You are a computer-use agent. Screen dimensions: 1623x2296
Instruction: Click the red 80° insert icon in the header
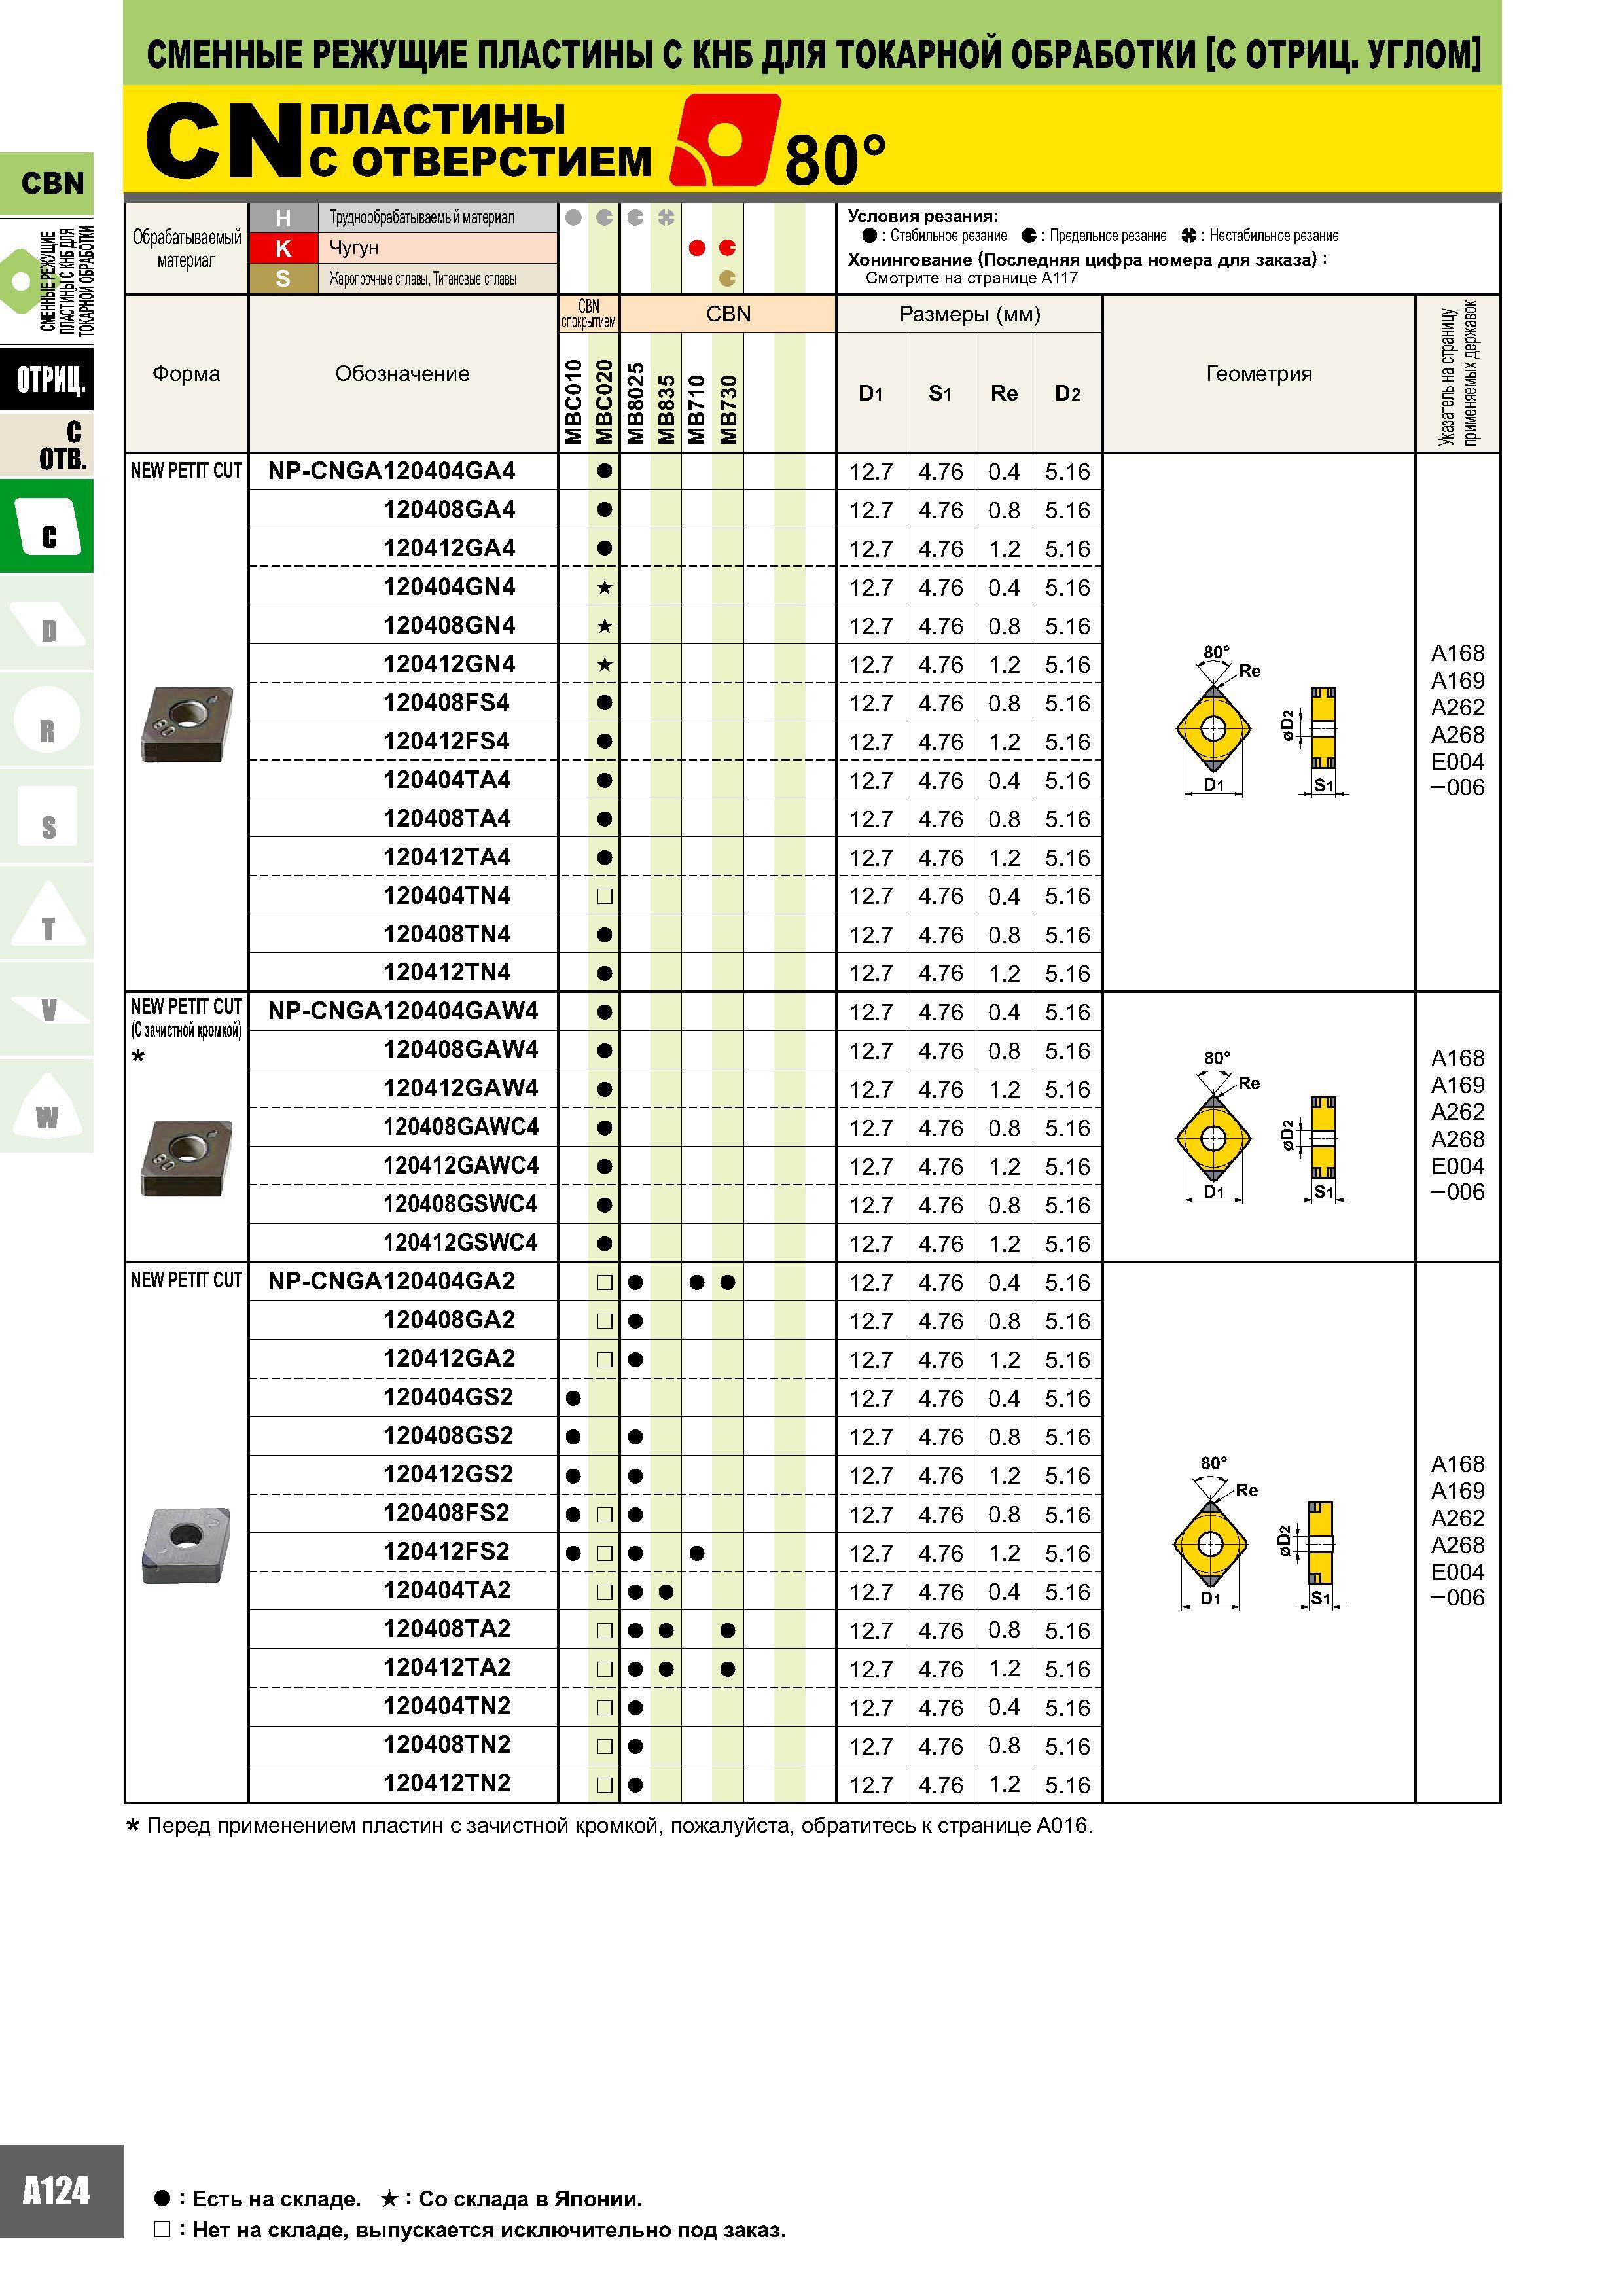point(724,139)
